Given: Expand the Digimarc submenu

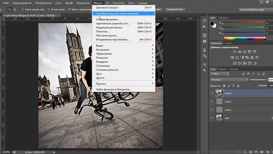Looking at the screenshot, I should pos(124,84).
